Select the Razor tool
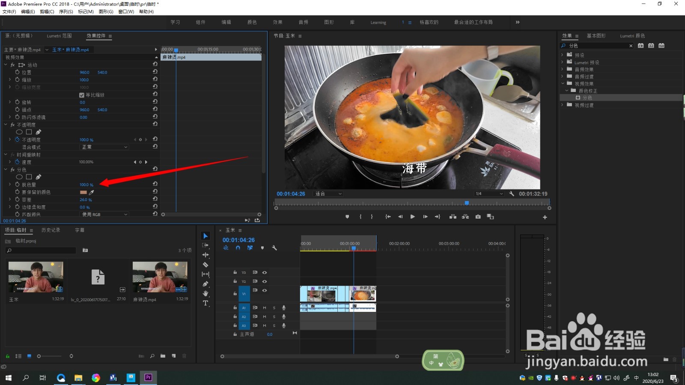685x385 pixels. (205, 265)
